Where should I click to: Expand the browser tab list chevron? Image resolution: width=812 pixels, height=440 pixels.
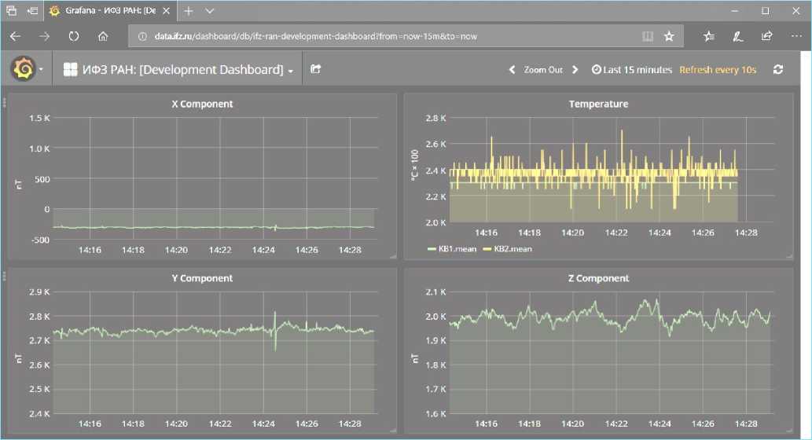tap(209, 12)
